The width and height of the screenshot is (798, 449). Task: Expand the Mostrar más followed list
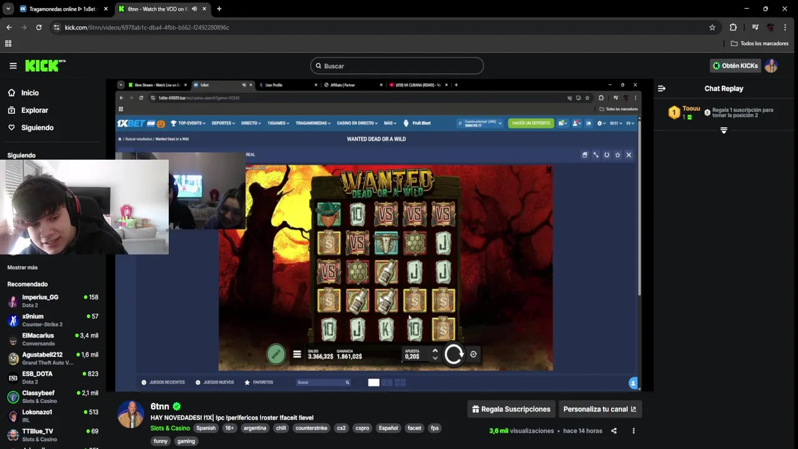[x=22, y=268]
